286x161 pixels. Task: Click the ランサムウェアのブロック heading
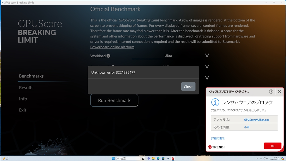(x=247, y=102)
